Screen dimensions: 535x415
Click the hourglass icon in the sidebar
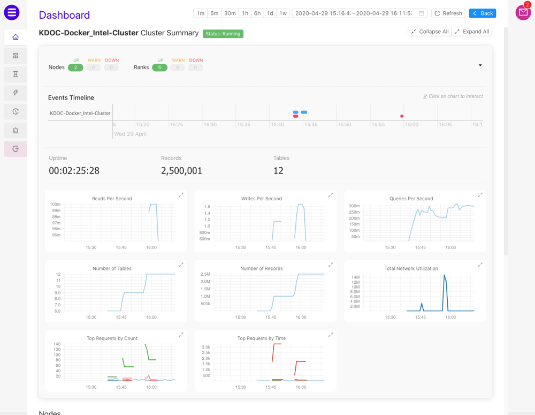(x=15, y=74)
